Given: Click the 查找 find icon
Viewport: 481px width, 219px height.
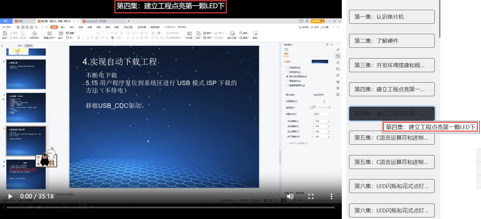Looking at the screenshot, I should (x=244, y=33).
